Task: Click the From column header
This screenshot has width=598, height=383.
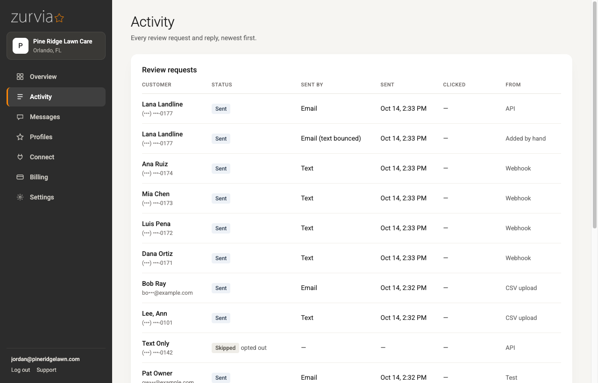Action: [513, 85]
